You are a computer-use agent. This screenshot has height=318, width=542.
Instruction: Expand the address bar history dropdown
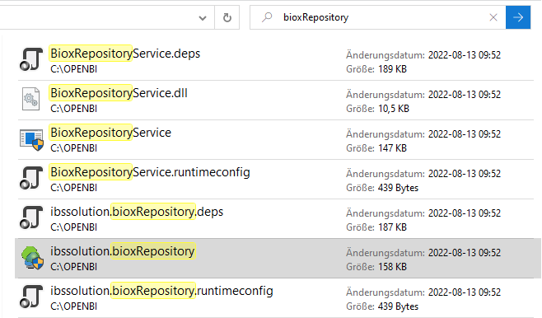tap(203, 17)
